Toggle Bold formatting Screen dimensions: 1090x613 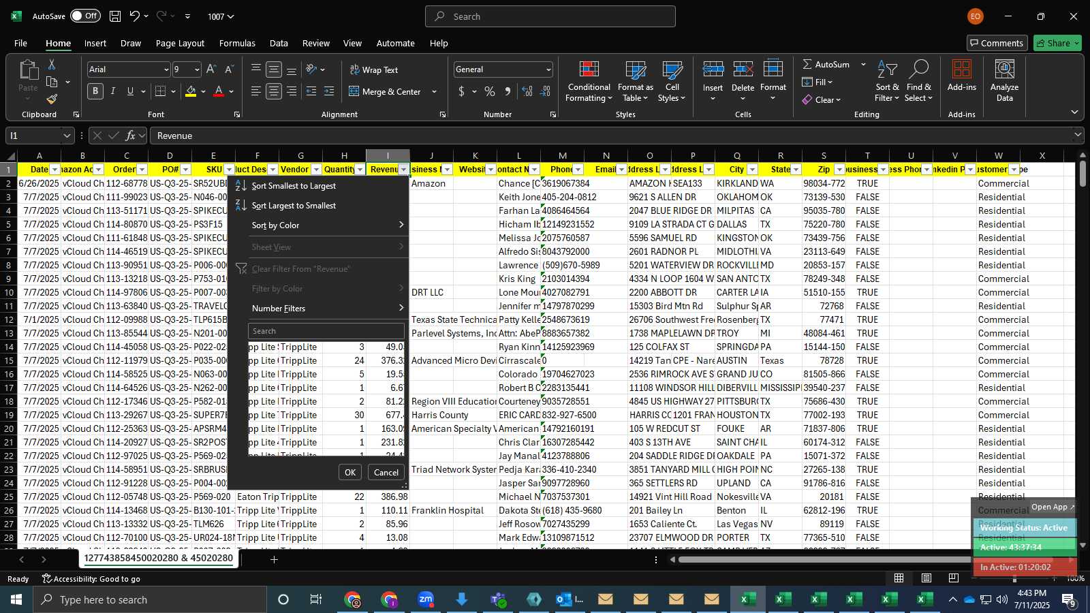pos(95,91)
